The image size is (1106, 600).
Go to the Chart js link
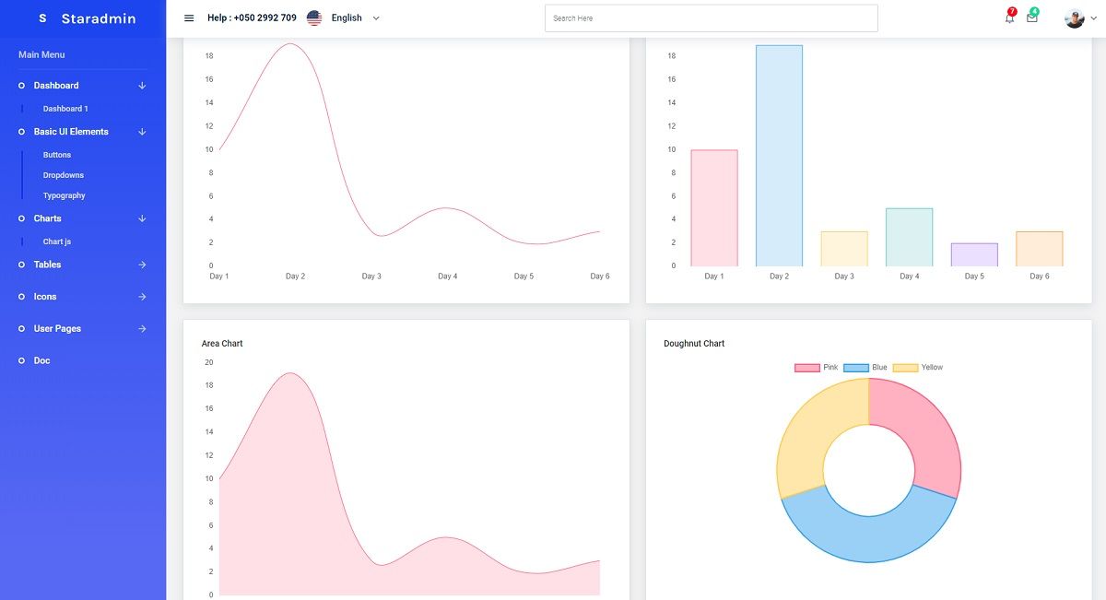click(57, 241)
